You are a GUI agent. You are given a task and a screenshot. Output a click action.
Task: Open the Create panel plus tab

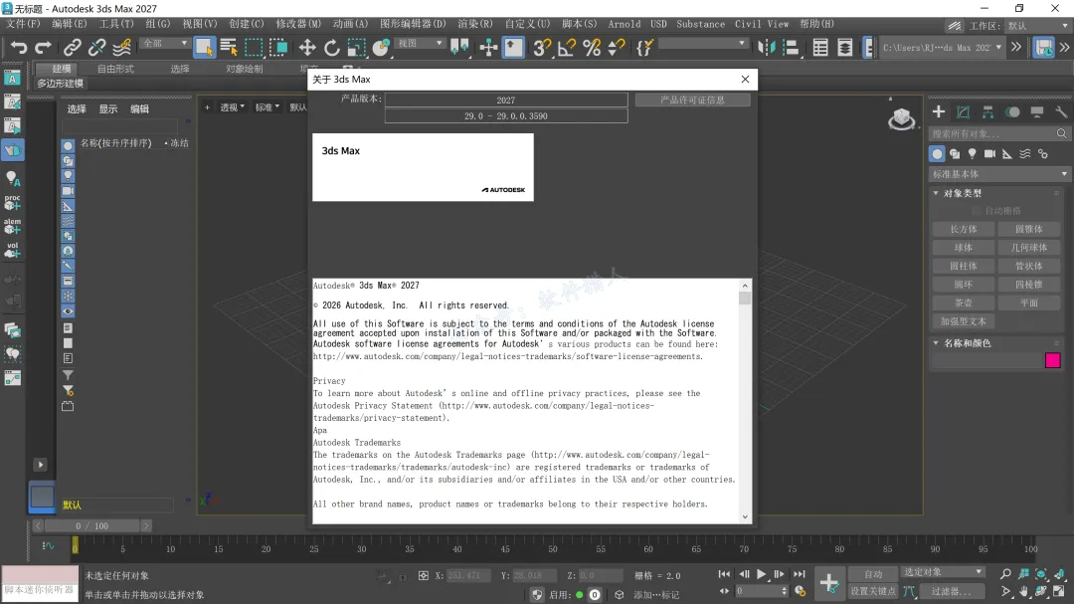[x=939, y=111]
